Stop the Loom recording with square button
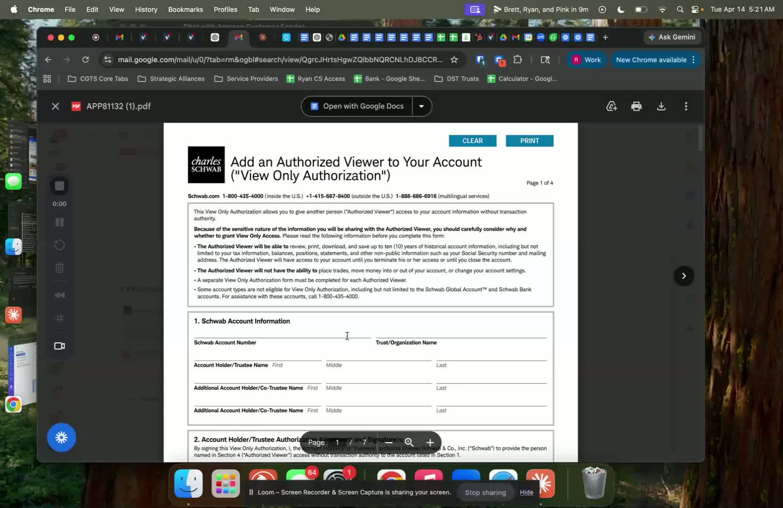 coord(59,186)
